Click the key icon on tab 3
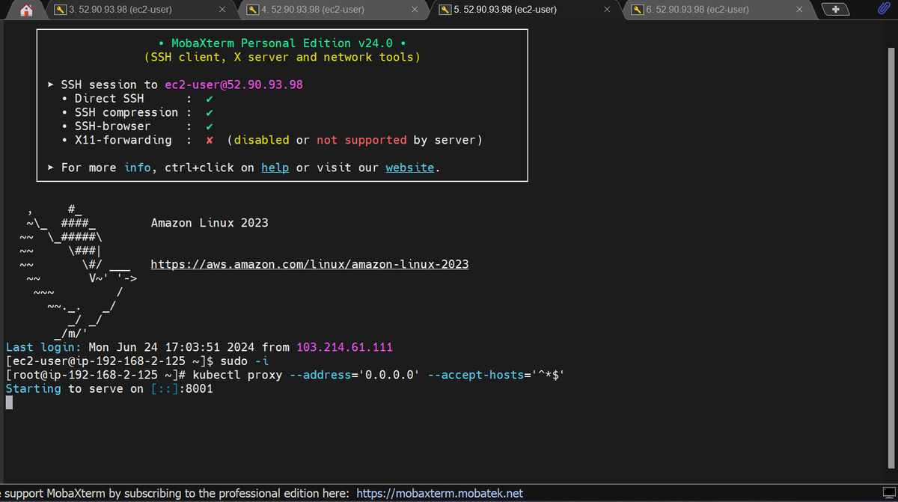 tap(60, 10)
